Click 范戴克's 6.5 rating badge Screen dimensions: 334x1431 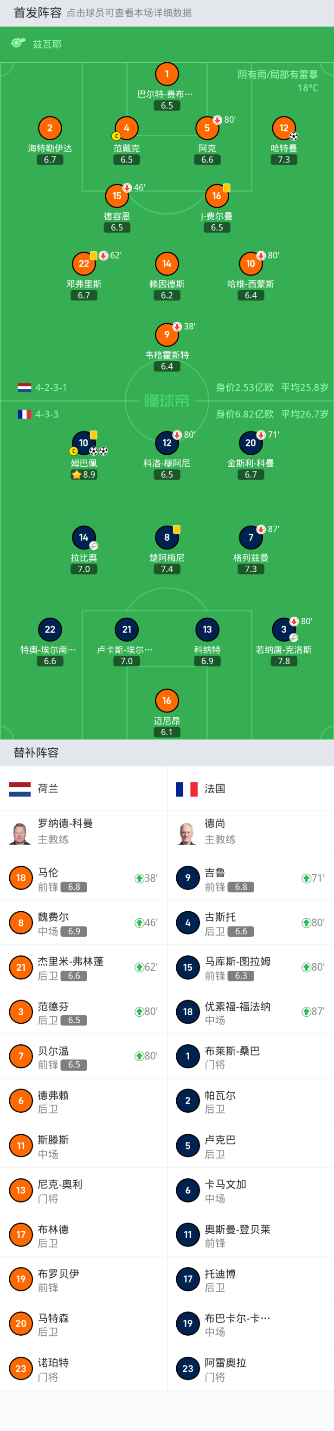(127, 159)
